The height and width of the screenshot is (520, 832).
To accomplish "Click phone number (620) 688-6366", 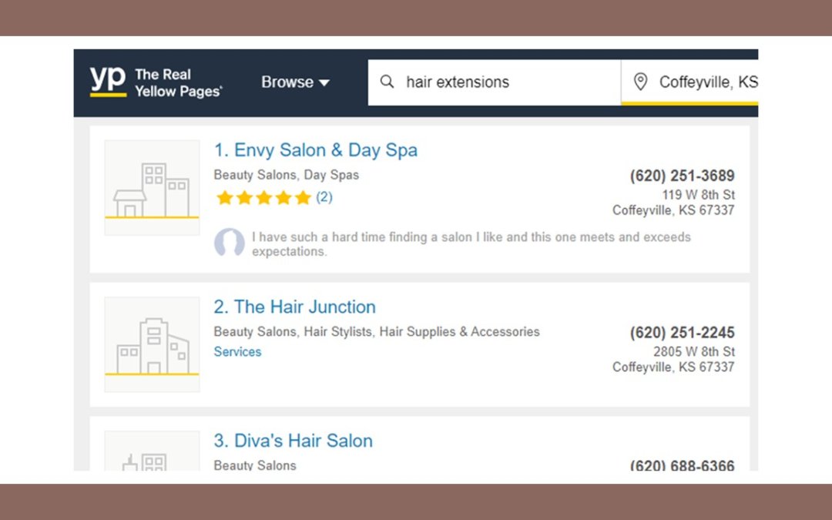I will [x=682, y=465].
